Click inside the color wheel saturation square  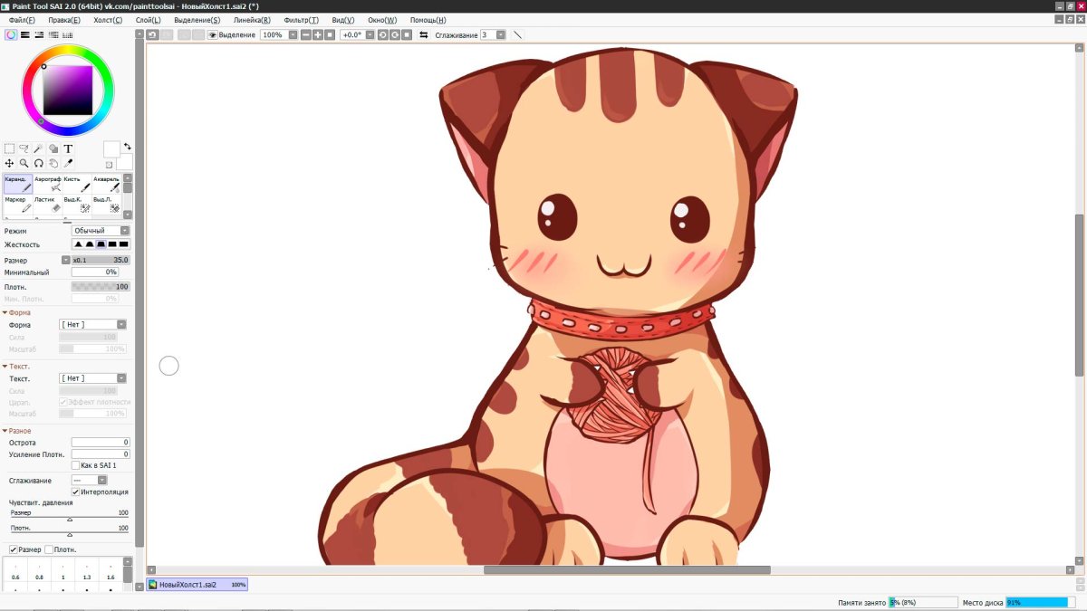tap(68, 91)
